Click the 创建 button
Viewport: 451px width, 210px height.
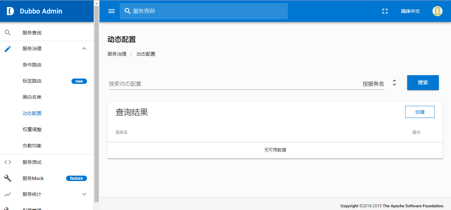(420, 112)
